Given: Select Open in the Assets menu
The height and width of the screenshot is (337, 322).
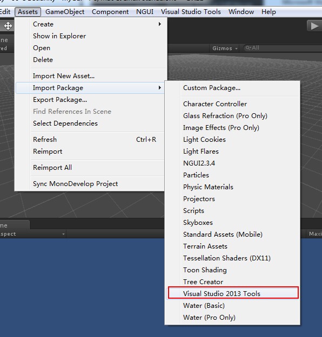Looking at the screenshot, I should (90, 47).
